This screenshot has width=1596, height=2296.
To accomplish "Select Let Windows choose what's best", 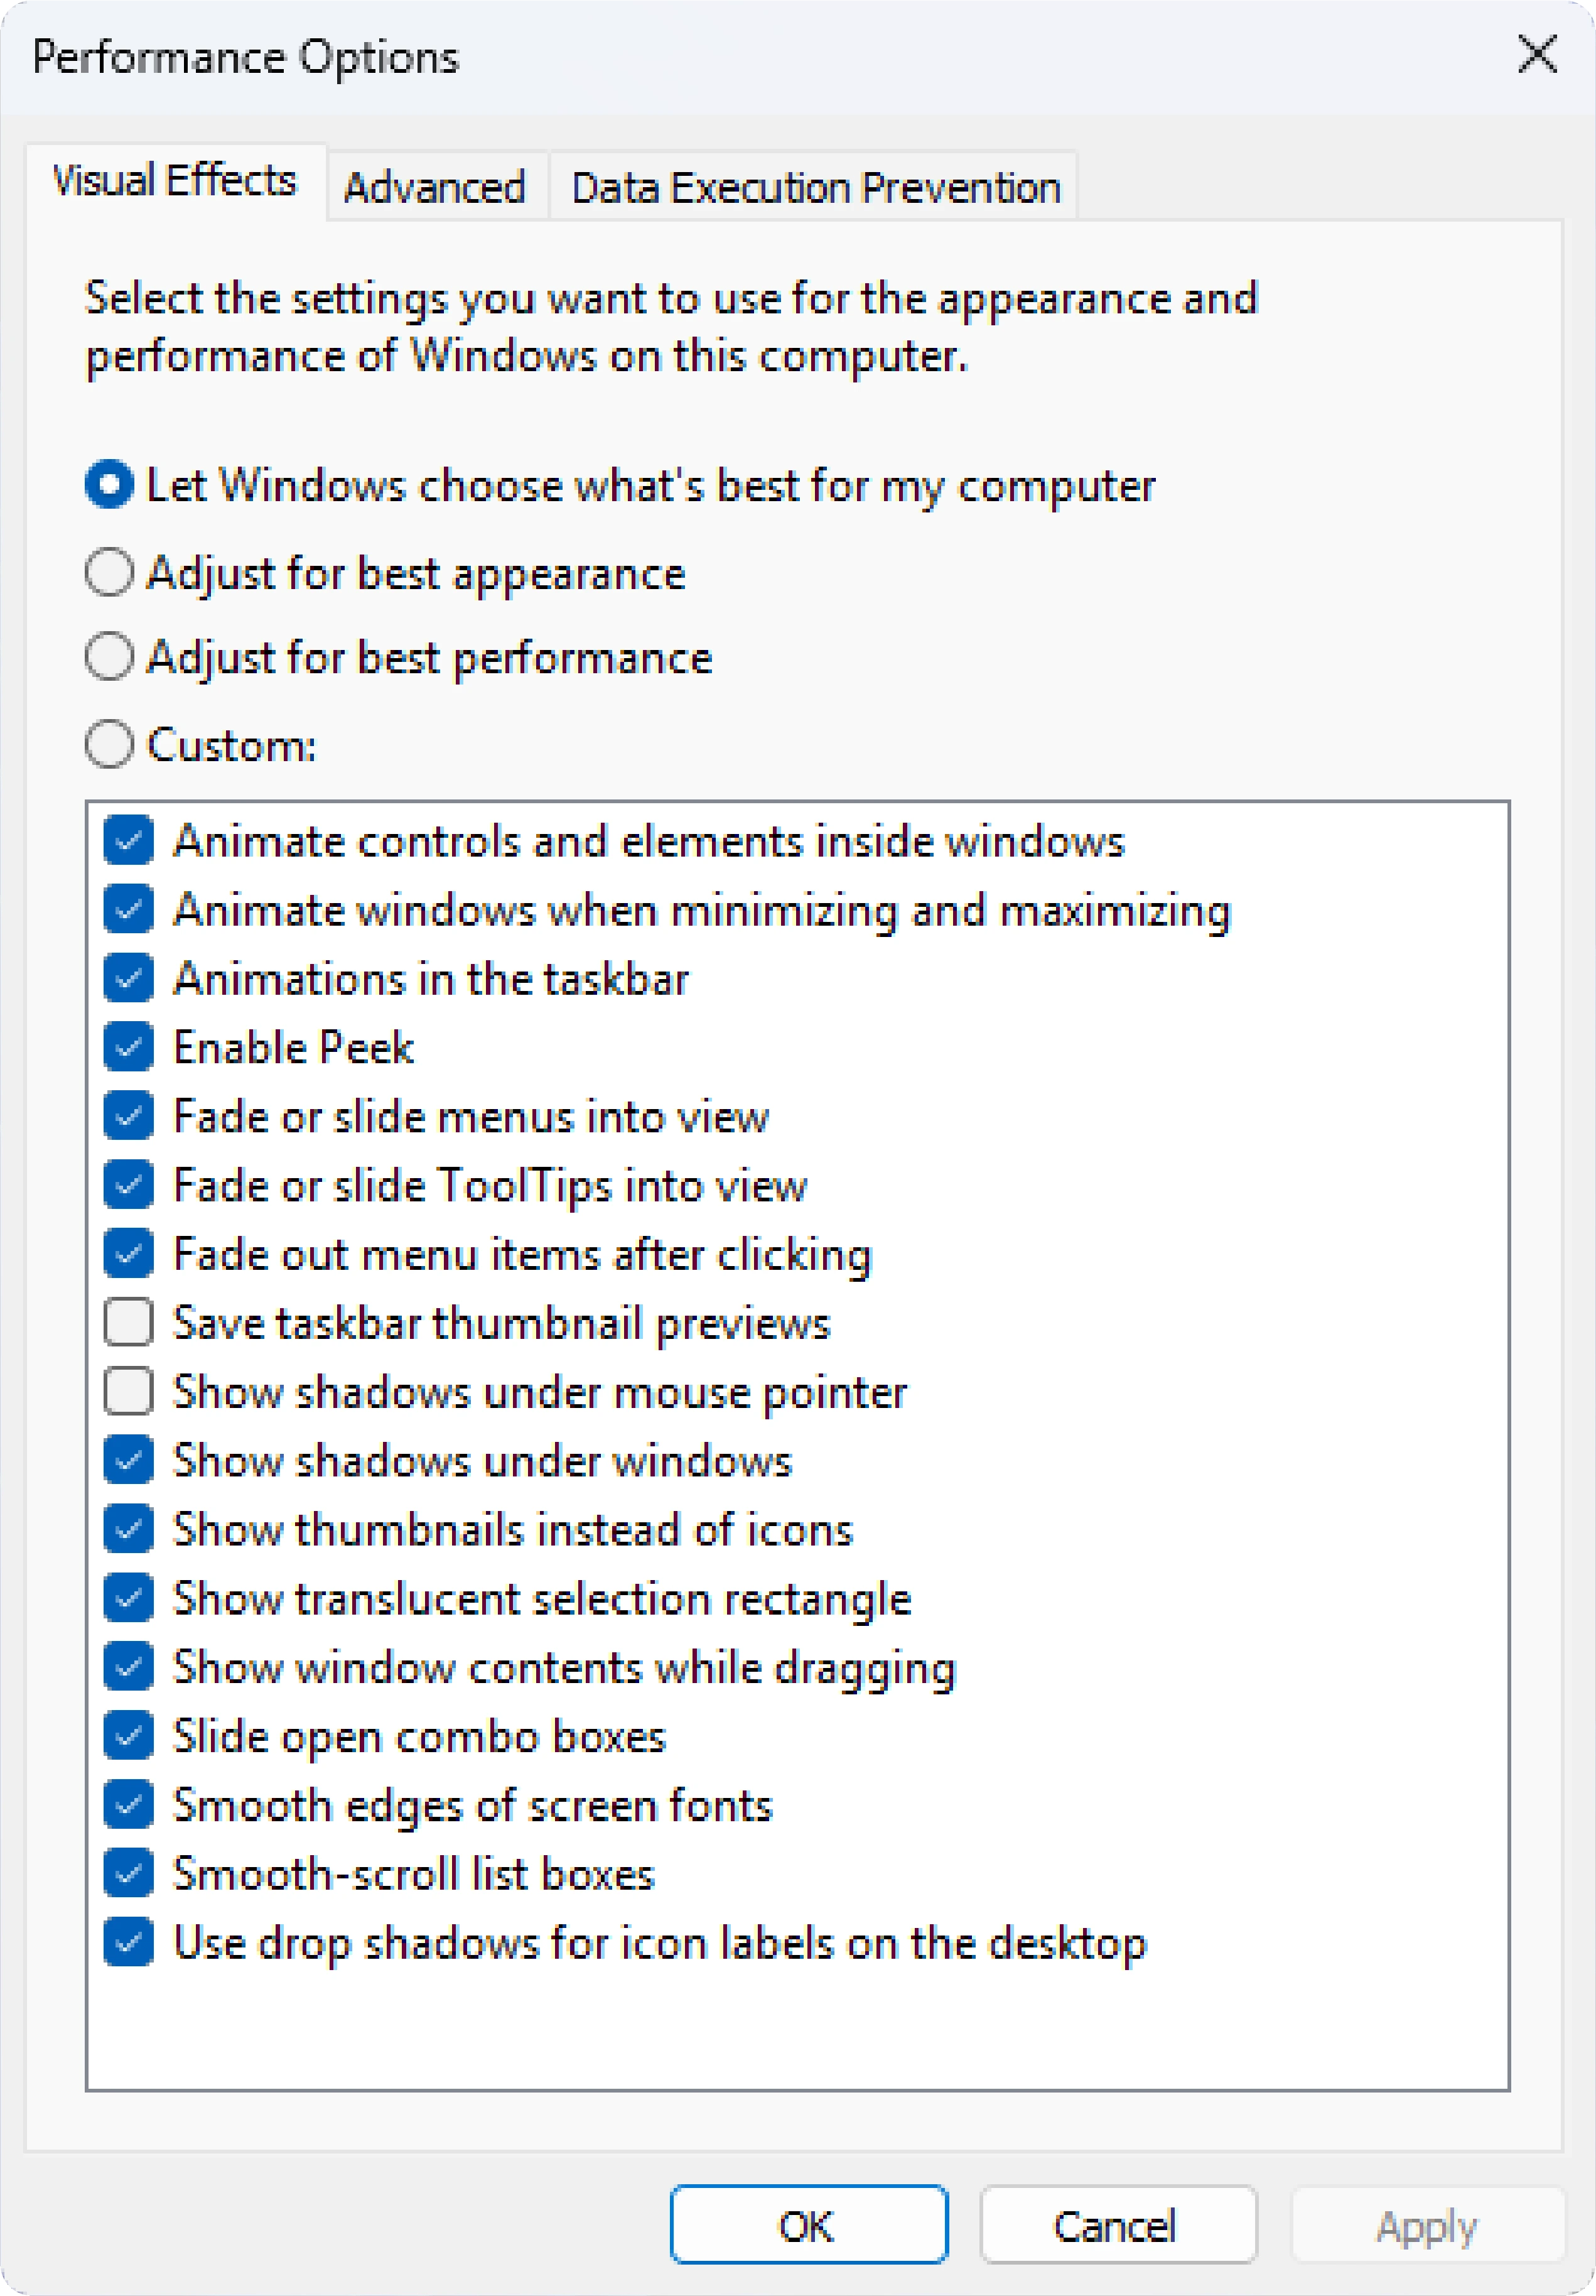I will (110, 485).
